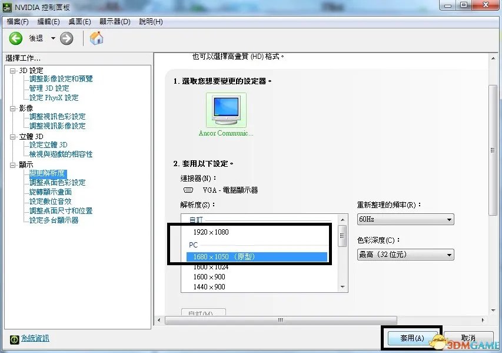Select the Ancor Communications monitor icon

click(226, 110)
